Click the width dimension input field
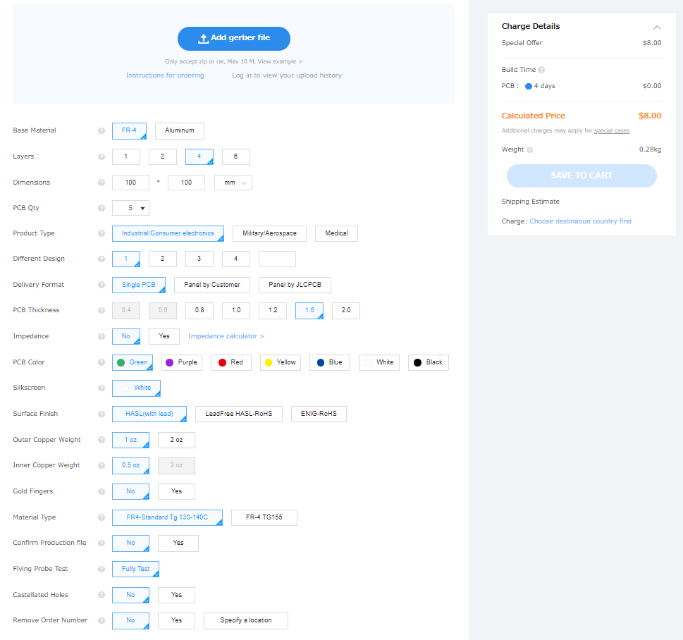The height and width of the screenshot is (640, 683). [x=130, y=183]
